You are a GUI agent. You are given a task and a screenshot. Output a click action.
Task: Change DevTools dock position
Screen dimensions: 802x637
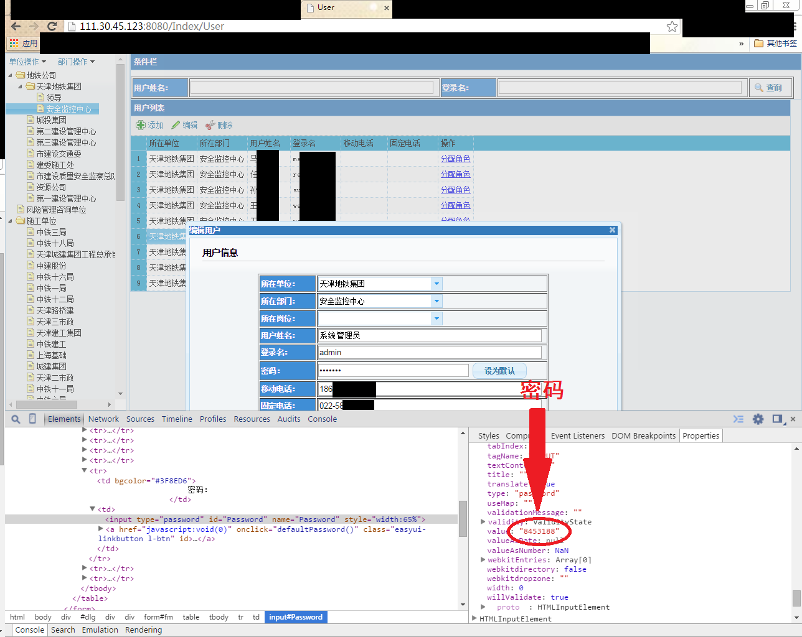pyautogui.click(x=777, y=419)
